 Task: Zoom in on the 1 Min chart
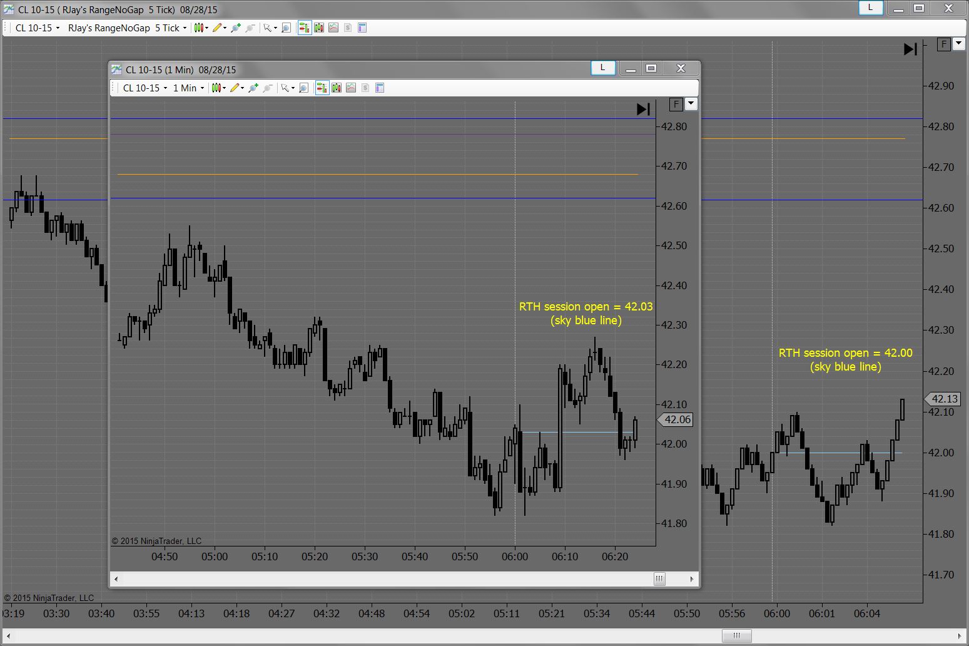click(253, 88)
